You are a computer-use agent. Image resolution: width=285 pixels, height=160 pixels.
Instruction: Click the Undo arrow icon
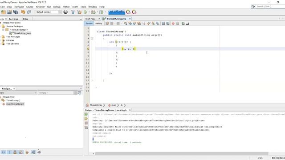(x=23, y=12)
